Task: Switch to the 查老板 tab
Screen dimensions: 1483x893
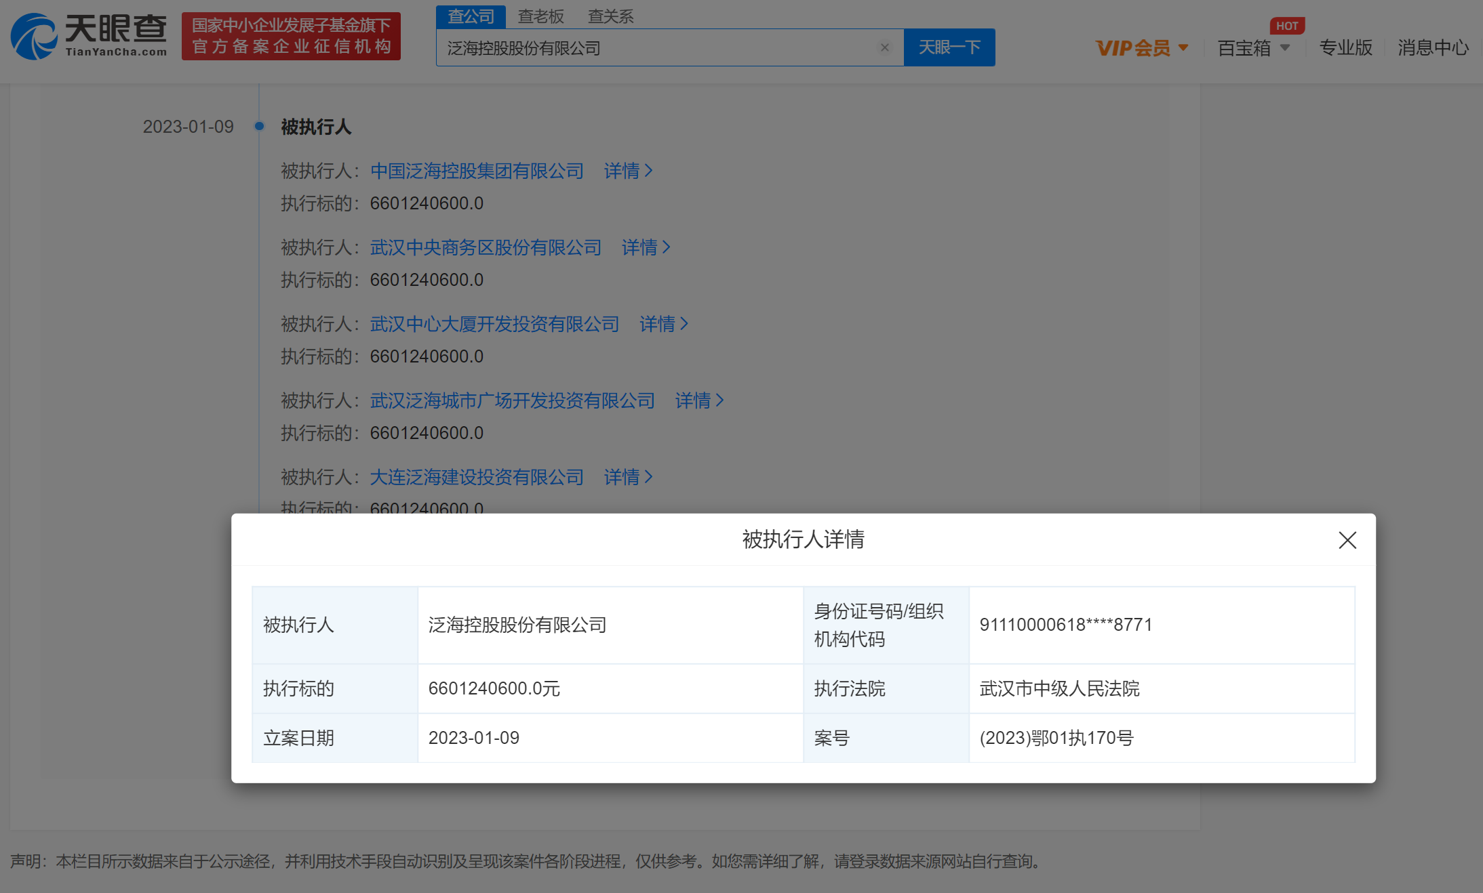Action: (541, 16)
